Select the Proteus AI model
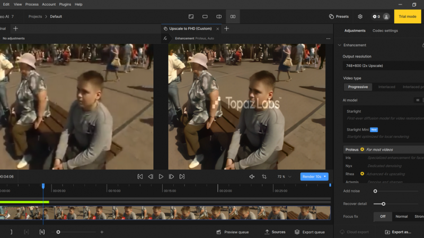 tap(384, 150)
